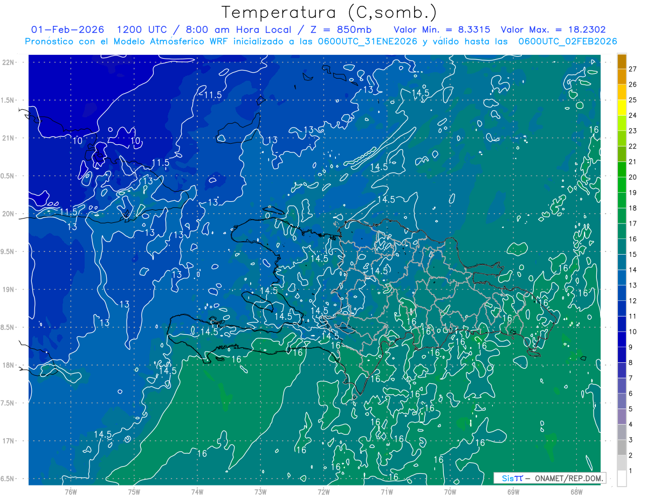Click 'Pronóstico con el Modelo Atmósferico WRF' text
The width and height of the screenshot is (647, 499).
(127, 41)
